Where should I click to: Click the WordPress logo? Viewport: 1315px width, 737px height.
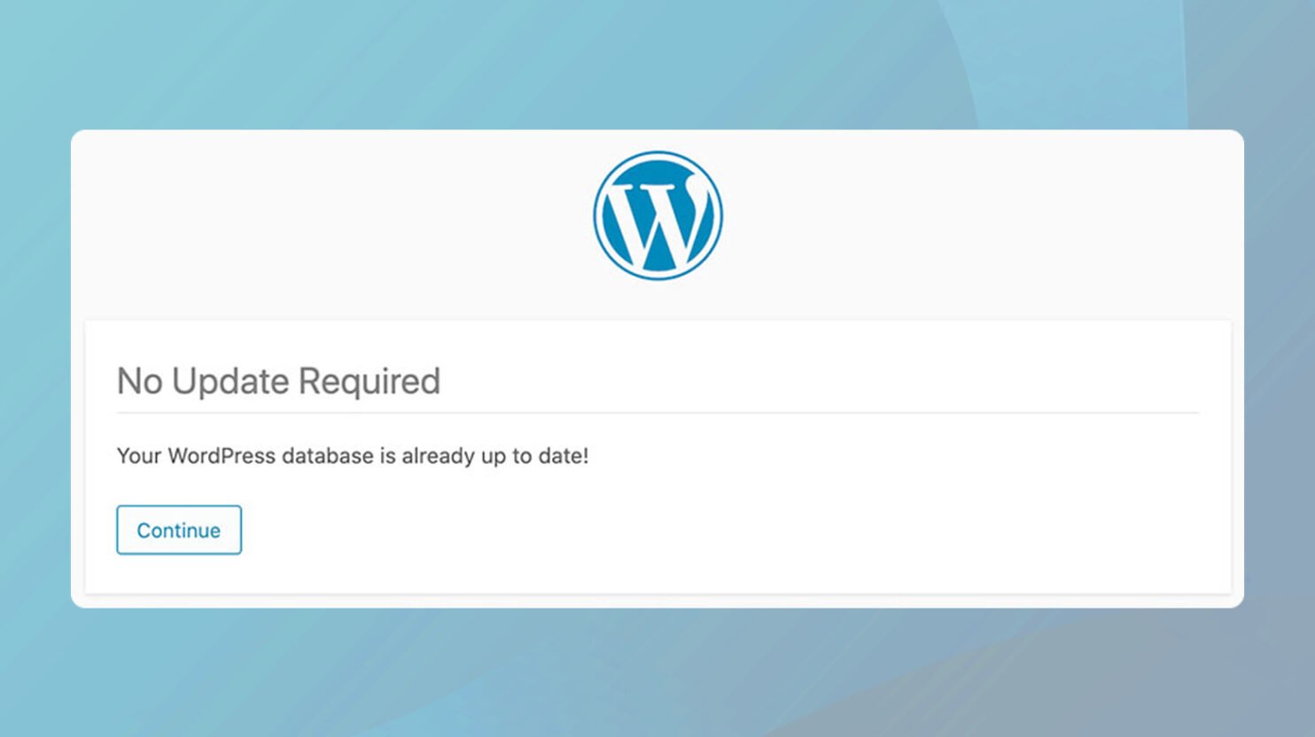(657, 215)
